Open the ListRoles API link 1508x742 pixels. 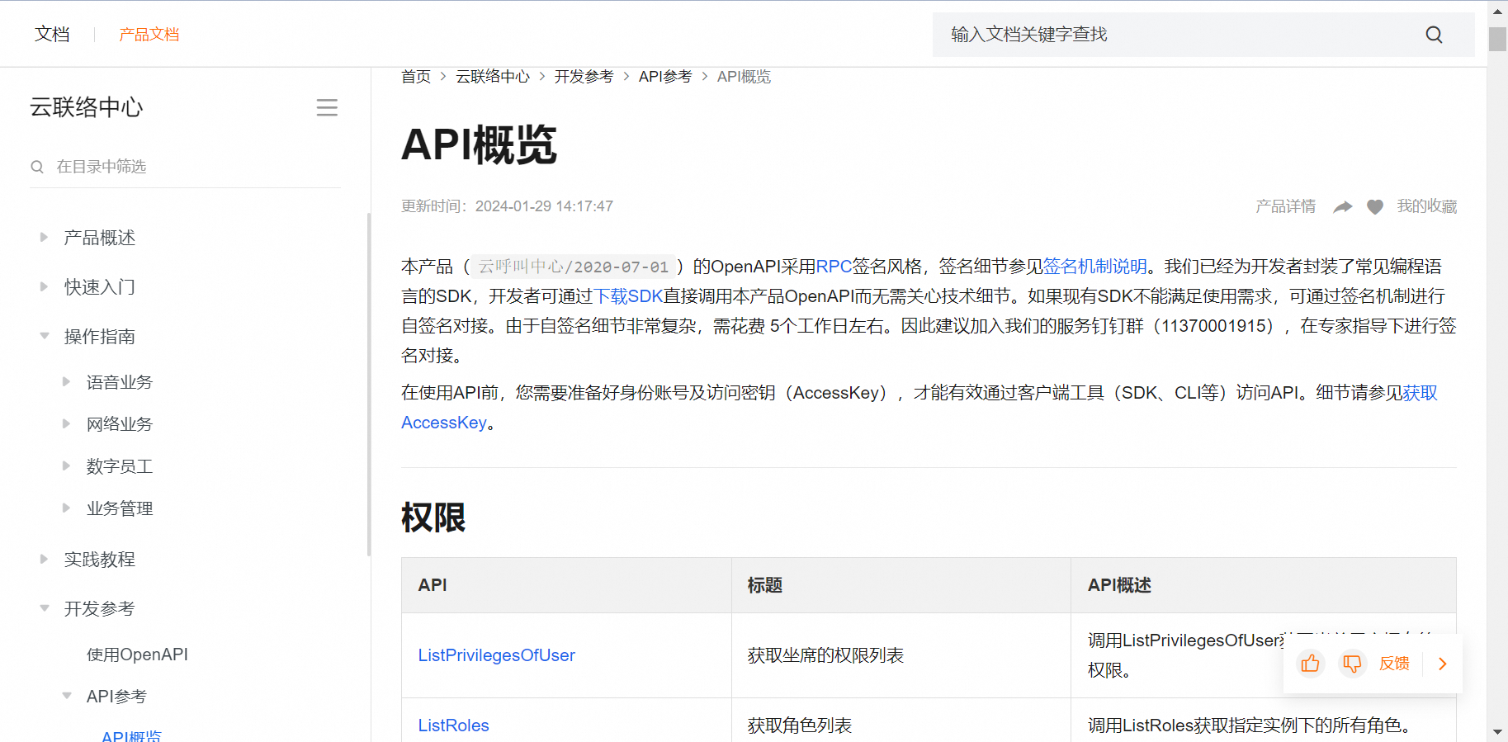(453, 725)
